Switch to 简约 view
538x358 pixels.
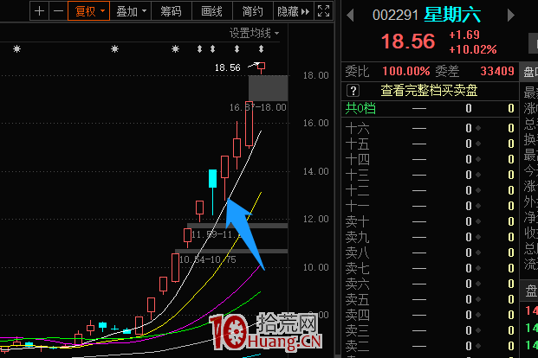[x=253, y=11]
